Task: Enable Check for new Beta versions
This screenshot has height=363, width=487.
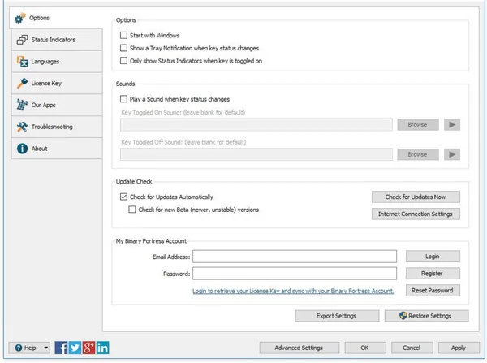Action: pos(132,210)
